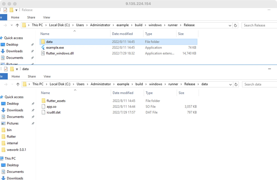Open the data folder in Release window
This screenshot has height=180, width=277.
118,42
